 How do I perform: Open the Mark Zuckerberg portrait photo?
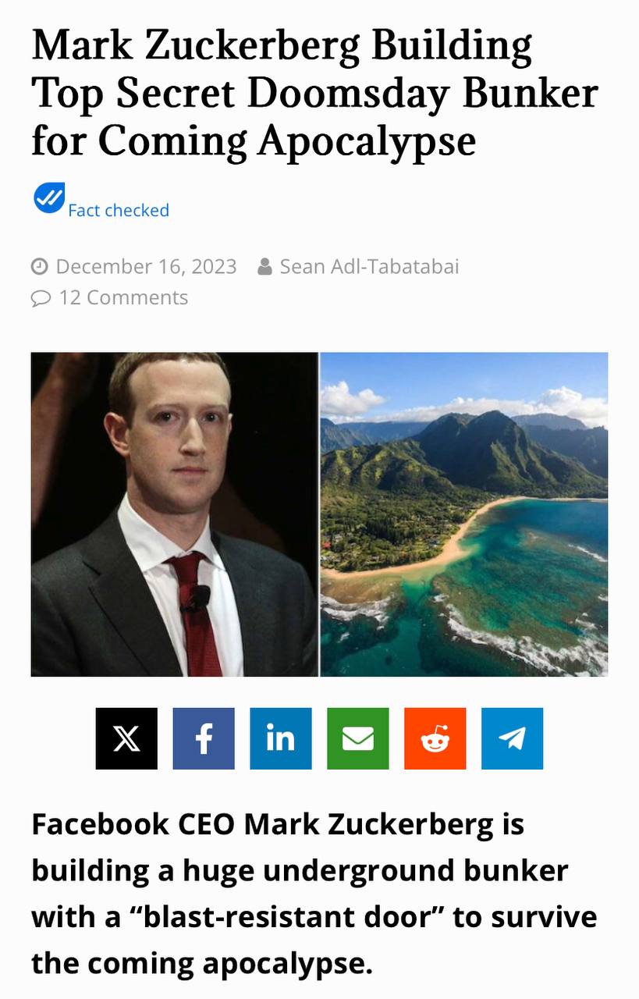tap(175, 514)
